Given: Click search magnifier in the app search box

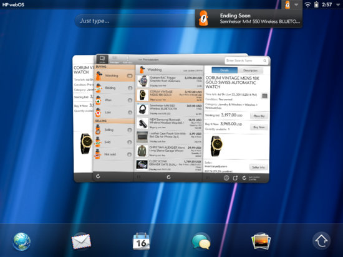Looking at the screenshot, I should point(264,60).
